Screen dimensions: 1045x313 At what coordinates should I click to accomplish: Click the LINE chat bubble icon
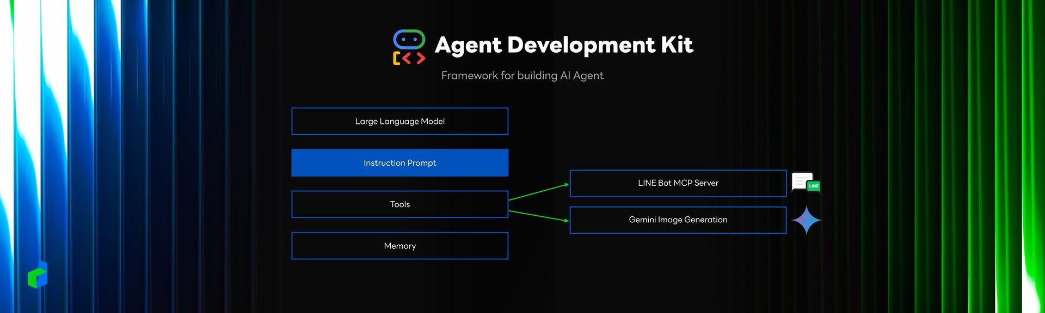(806, 183)
